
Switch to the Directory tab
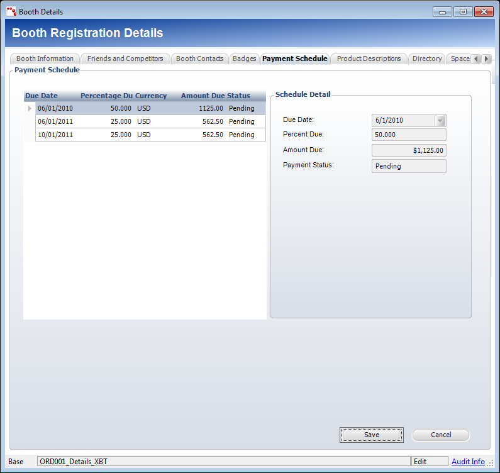(427, 58)
